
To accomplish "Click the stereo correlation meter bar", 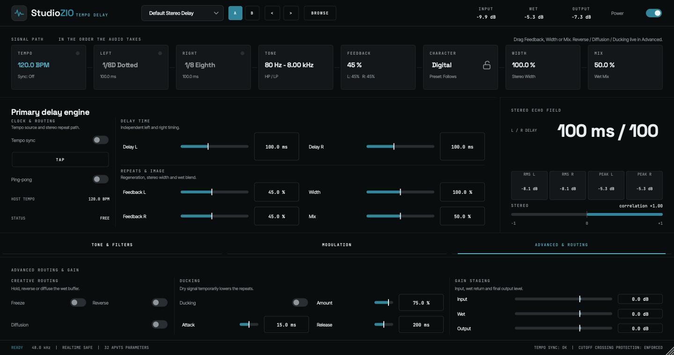I will point(587,214).
